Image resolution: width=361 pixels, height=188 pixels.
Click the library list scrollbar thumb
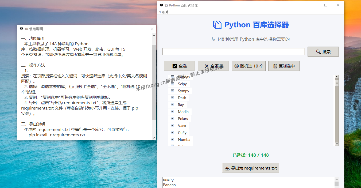coord(337,83)
